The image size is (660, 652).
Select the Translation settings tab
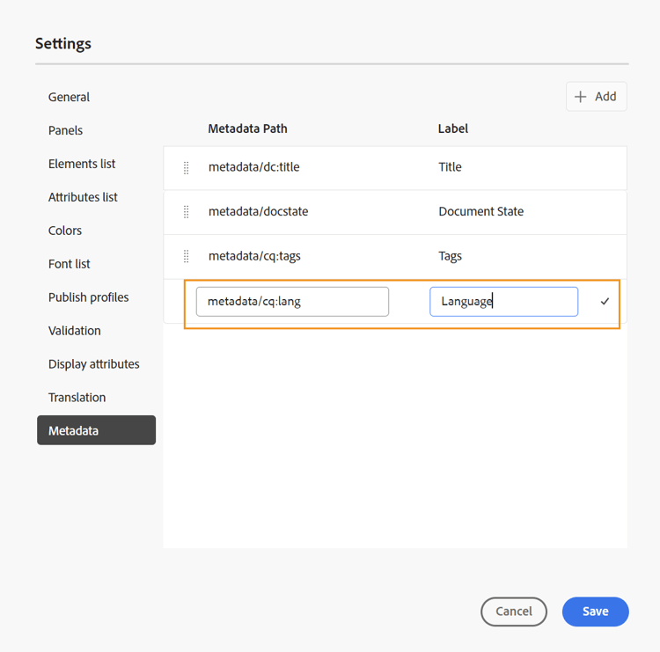[x=77, y=398]
